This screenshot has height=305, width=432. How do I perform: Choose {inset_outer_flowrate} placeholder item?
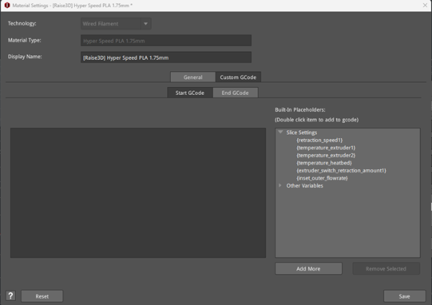pyautogui.click(x=323, y=178)
